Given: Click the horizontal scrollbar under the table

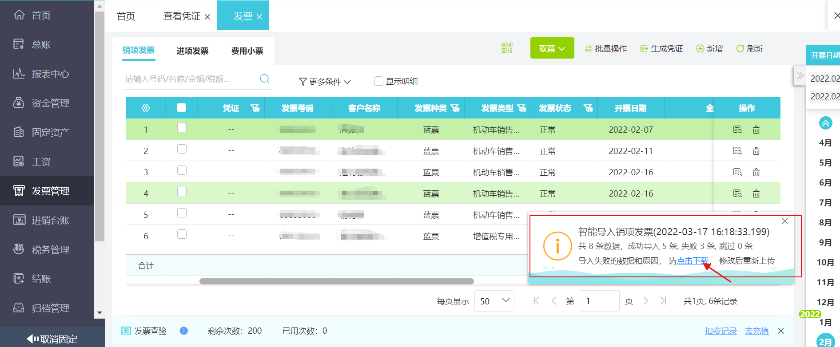Looking at the screenshot, I should (336, 281).
